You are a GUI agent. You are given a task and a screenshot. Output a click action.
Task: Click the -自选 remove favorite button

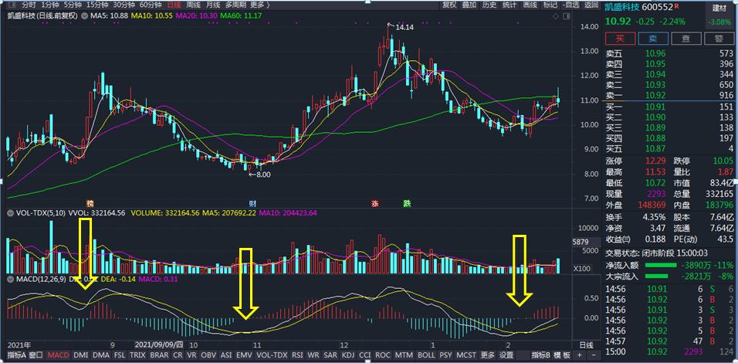(571, 5)
